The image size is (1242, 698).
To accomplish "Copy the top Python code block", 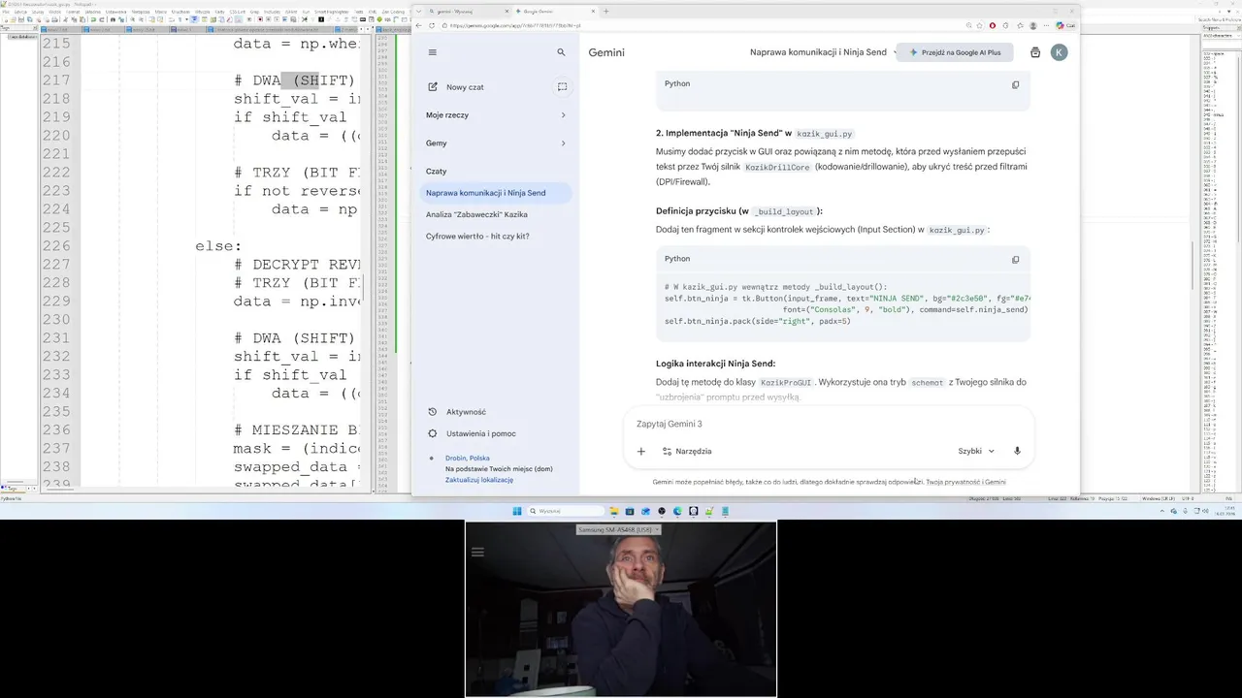I will pos(1016,84).
